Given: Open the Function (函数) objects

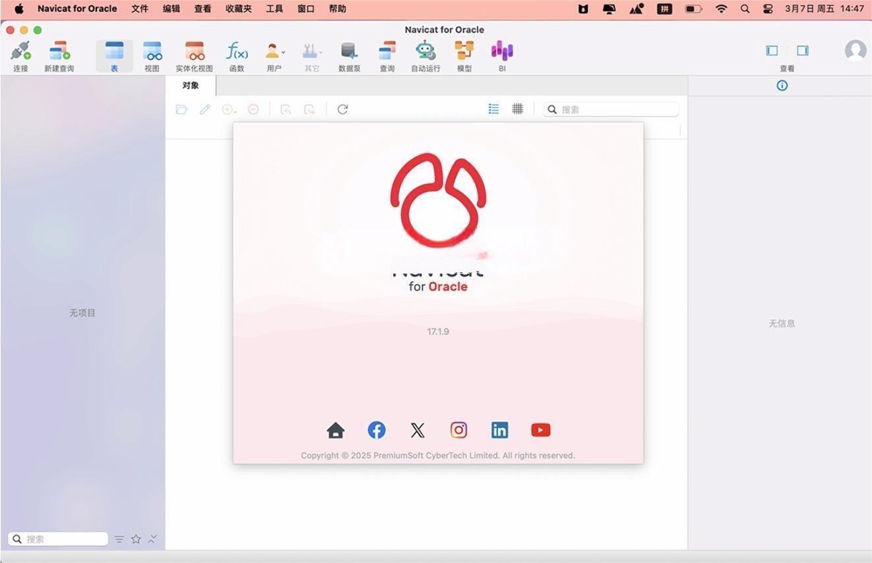Looking at the screenshot, I should [237, 56].
